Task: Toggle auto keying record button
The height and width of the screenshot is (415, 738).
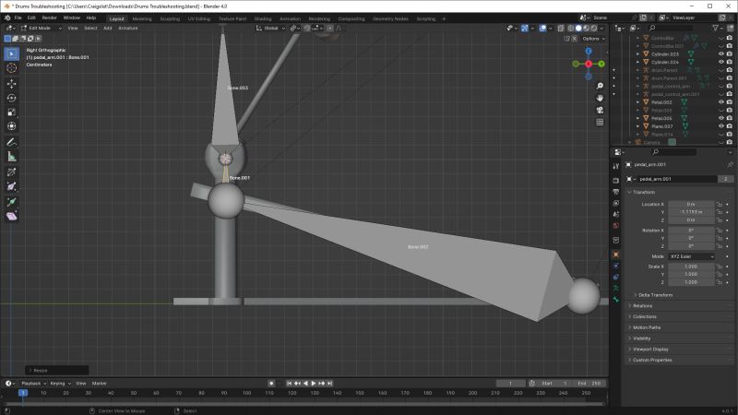Action: [x=271, y=384]
